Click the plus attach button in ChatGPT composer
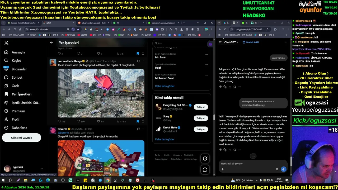Image resolution: width=338 pixels, height=190 pixels. 222,169
